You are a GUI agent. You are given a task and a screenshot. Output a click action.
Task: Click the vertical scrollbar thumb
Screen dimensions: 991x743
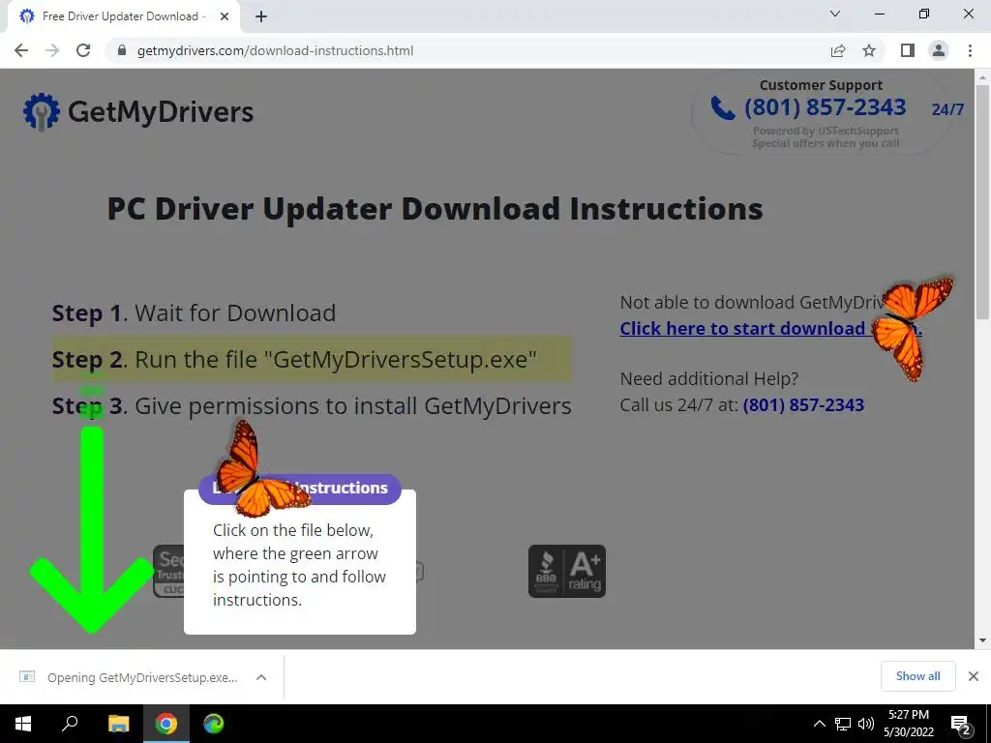click(982, 202)
